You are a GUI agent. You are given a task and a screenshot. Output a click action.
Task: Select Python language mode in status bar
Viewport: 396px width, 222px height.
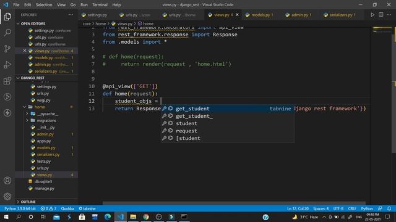point(367,208)
